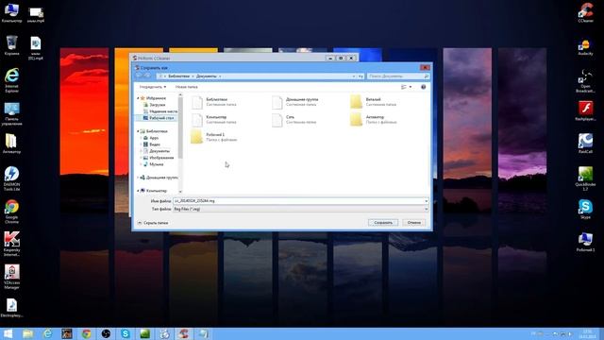The image size is (604, 340).
Task: Open Видео library in sidebar
Action: [x=151, y=144]
